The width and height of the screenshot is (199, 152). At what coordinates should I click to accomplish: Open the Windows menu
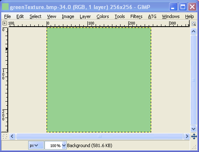(171, 16)
